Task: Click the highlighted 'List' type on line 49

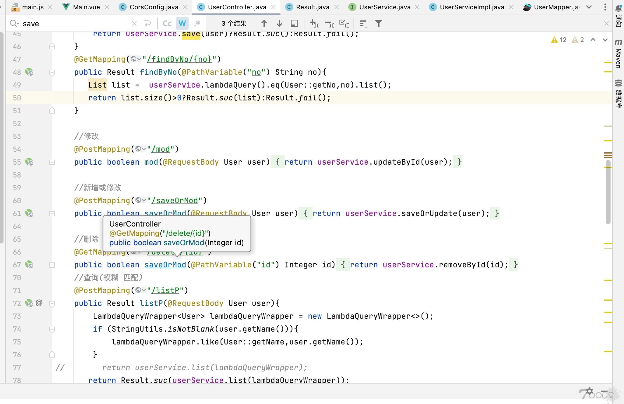Action: coord(97,85)
